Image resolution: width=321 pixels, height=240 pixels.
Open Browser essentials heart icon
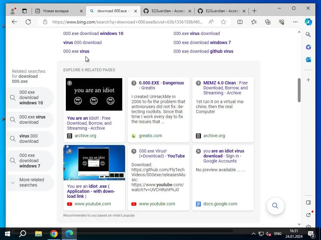click(282, 22)
